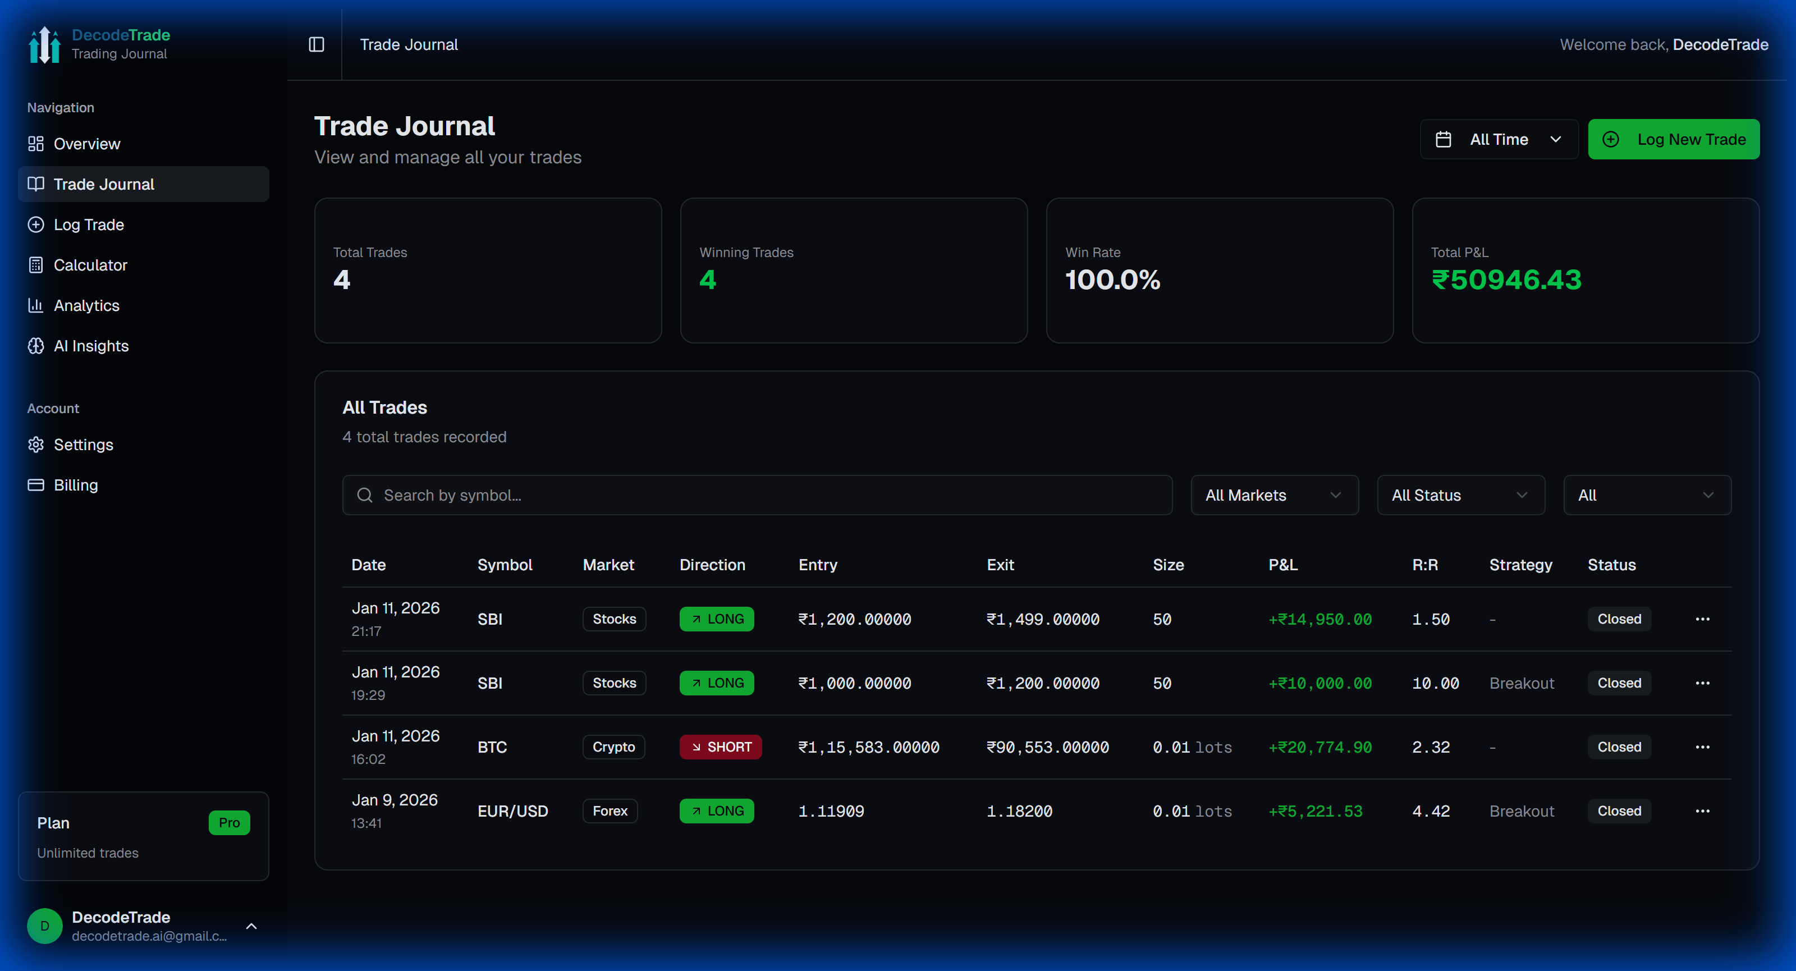Open three-dot menu for BTC trade
Screen dimensions: 1796x971
click(x=1702, y=747)
